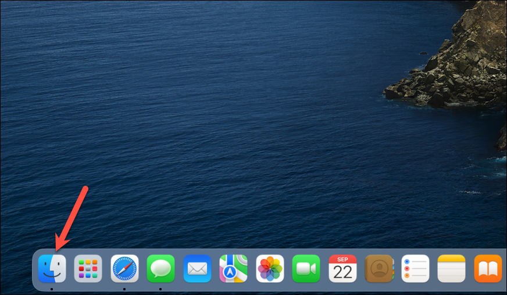507x295 pixels.
Task: Open the Books app icon
Action: 488,268
